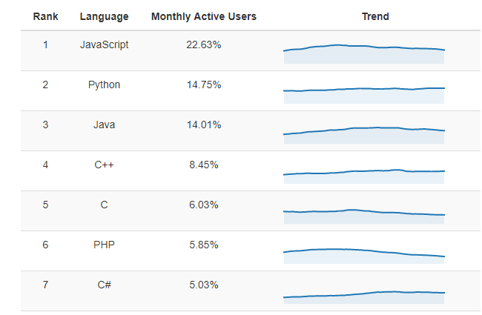Select the 14.75% Python usage value

pyautogui.click(x=204, y=84)
